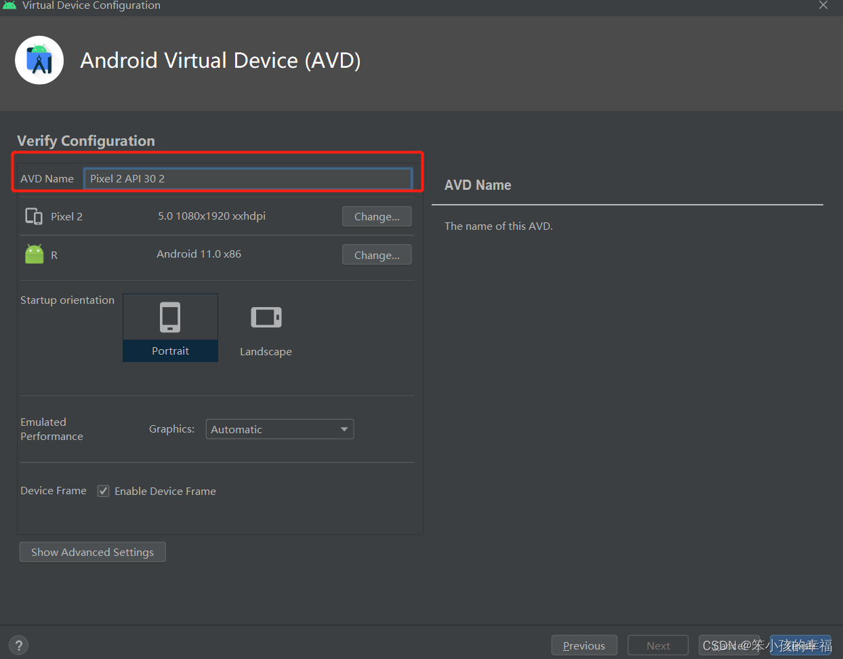This screenshot has height=659, width=843.
Task: Click the 'R' release name text
Action: [x=54, y=256]
